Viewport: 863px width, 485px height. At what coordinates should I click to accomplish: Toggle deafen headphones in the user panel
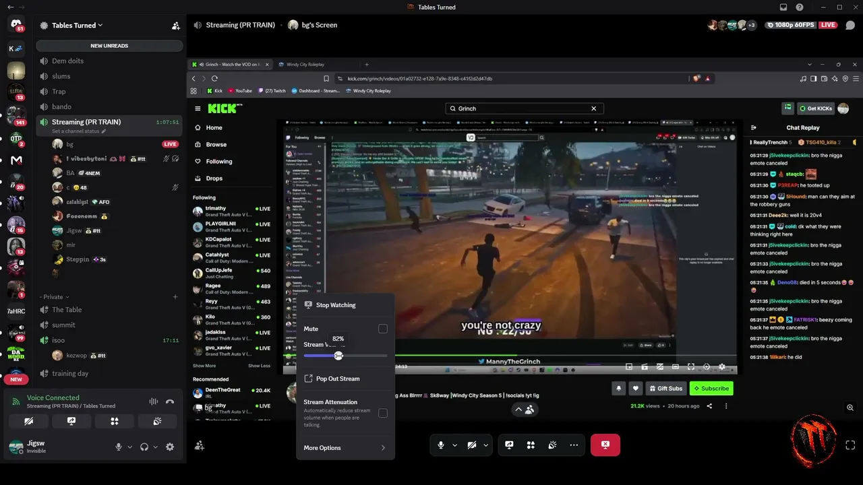(144, 447)
